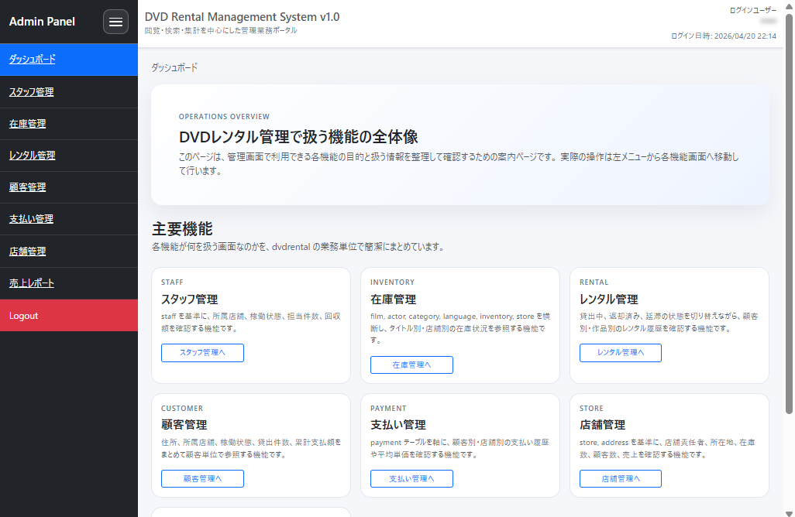This screenshot has height=517, width=795.
Task: Click the scrollbar down arrow
Action: tap(789, 513)
